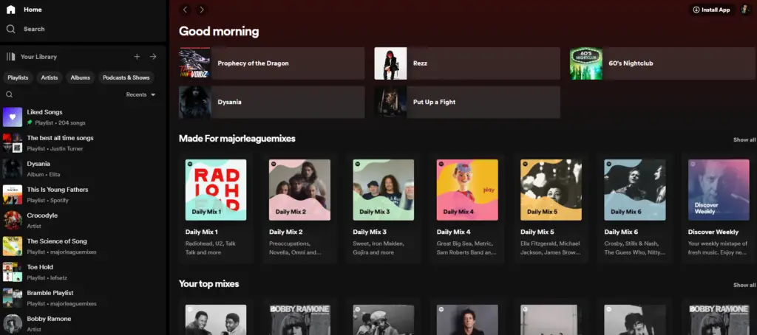The height and width of the screenshot is (335, 757).
Task: Select Bobby Ramone artist in library
Action: [x=83, y=324]
